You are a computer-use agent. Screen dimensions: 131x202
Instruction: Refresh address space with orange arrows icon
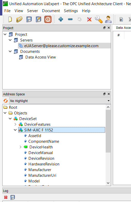6,101
